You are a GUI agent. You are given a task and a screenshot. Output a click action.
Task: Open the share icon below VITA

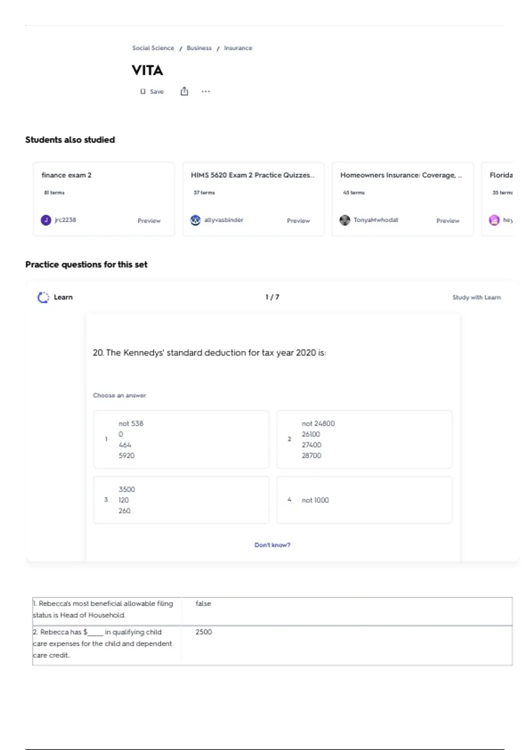[x=184, y=91]
